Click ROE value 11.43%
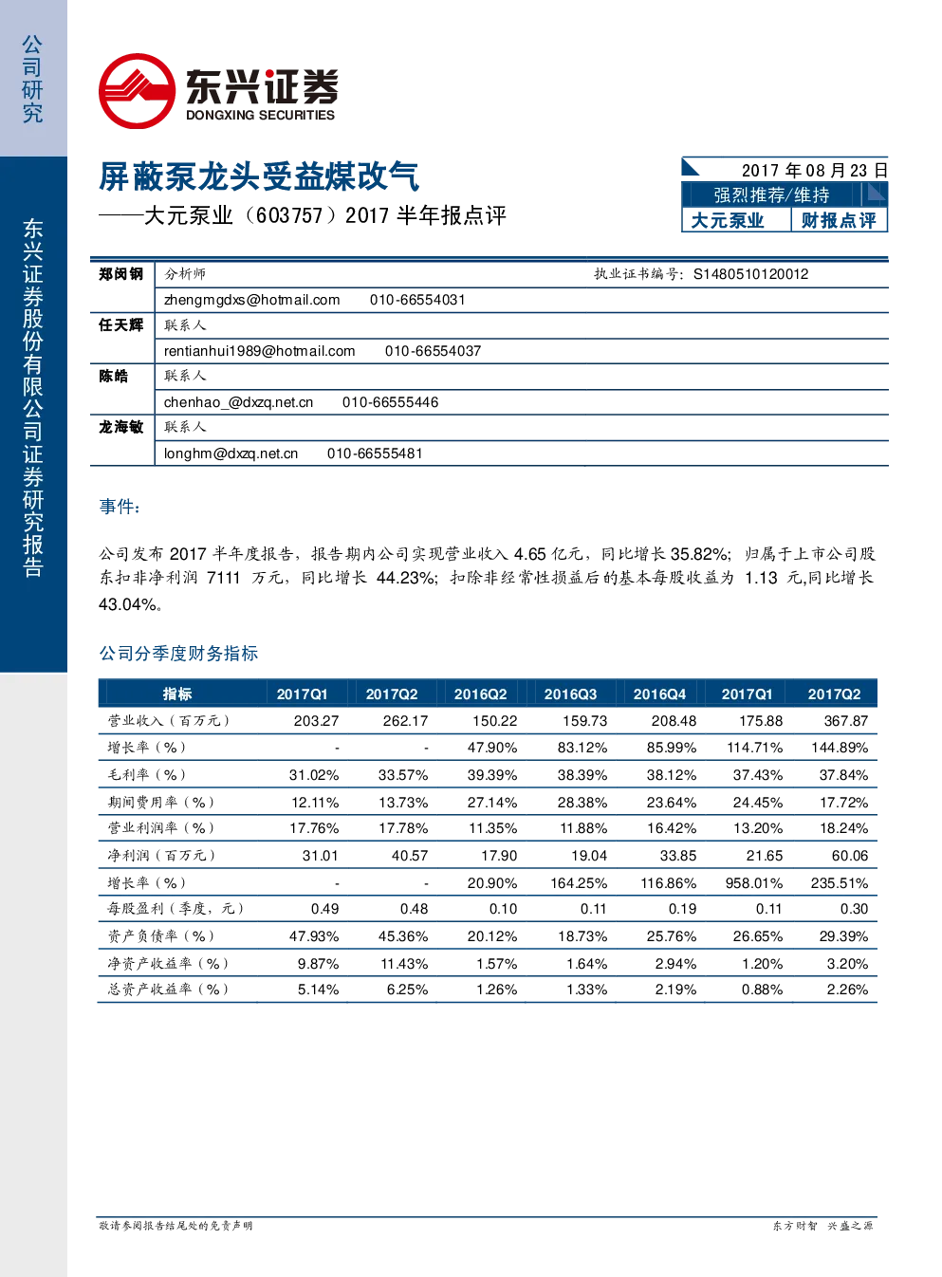 404,964
